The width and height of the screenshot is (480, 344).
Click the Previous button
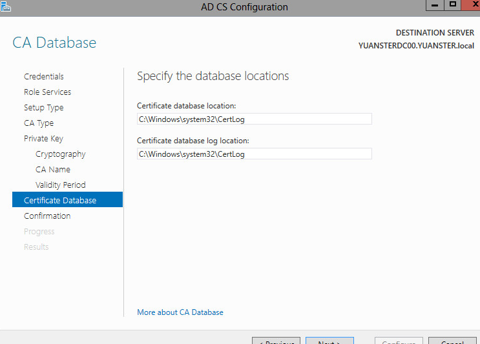(276, 341)
